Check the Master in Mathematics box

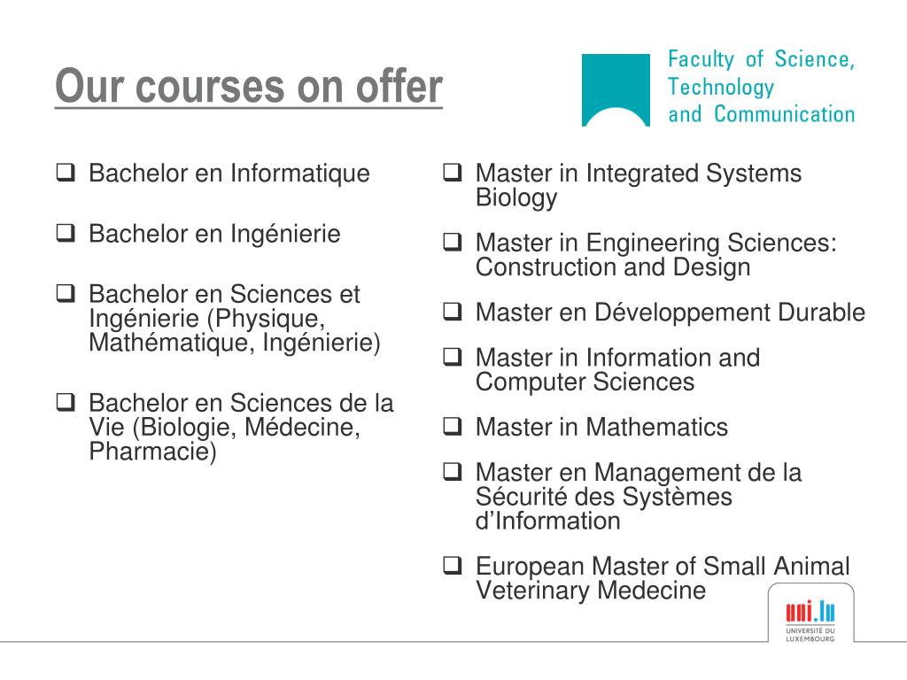tap(453, 426)
